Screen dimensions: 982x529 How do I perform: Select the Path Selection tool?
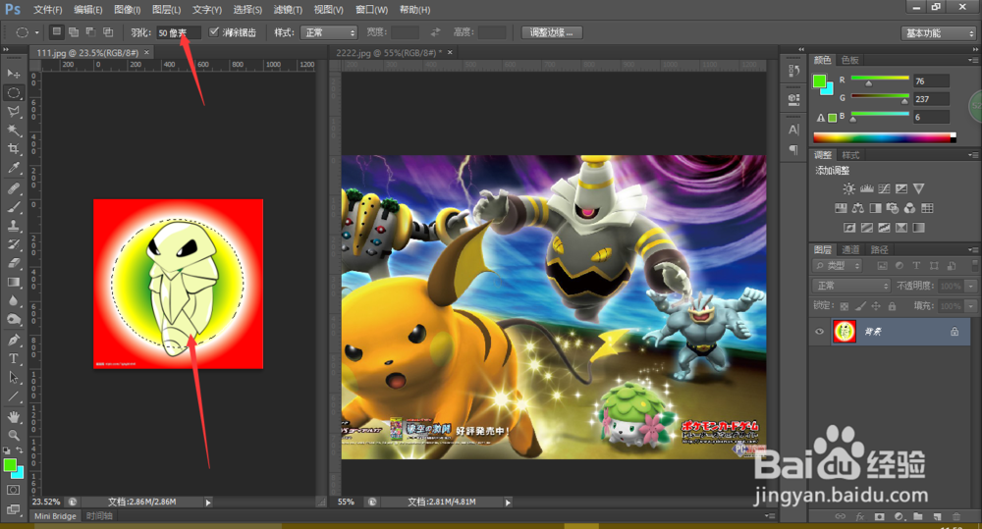tap(13, 378)
